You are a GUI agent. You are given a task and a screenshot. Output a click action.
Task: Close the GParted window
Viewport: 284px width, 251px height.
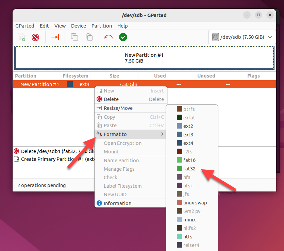pos(270,15)
